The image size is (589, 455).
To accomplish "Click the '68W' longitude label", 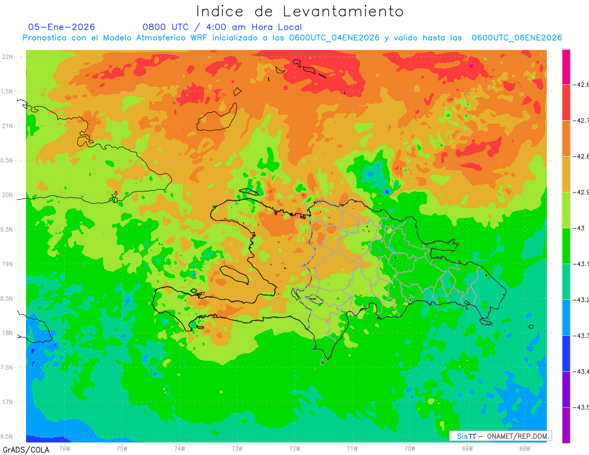I will click(525, 449).
